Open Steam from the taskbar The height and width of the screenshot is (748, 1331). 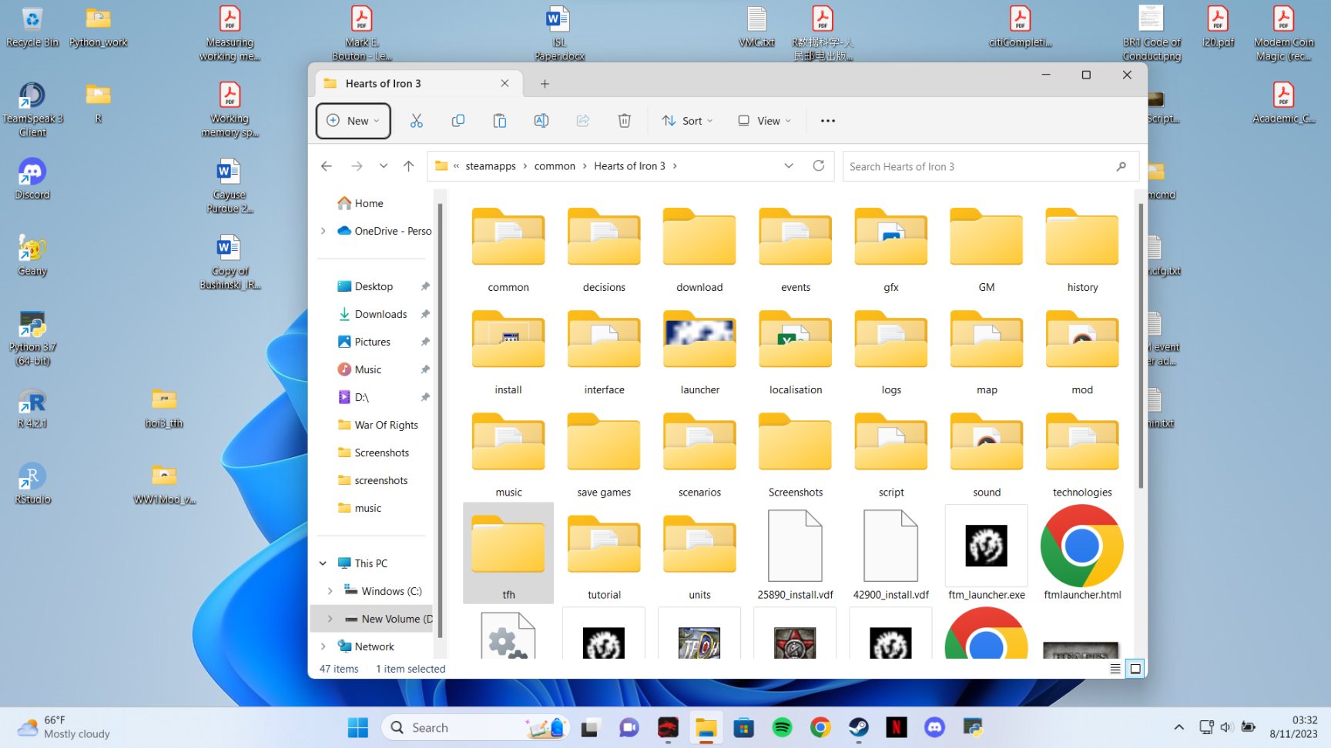pyautogui.click(x=859, y=727)
